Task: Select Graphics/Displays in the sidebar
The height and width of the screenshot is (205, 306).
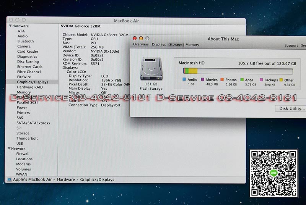Action: (x=33, y=82)
